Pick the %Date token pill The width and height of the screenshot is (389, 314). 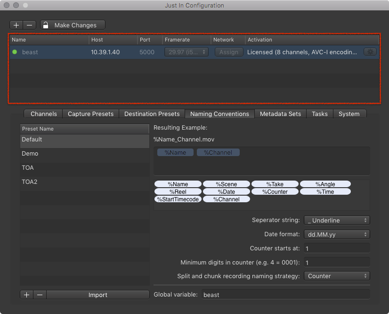[227, 191]
